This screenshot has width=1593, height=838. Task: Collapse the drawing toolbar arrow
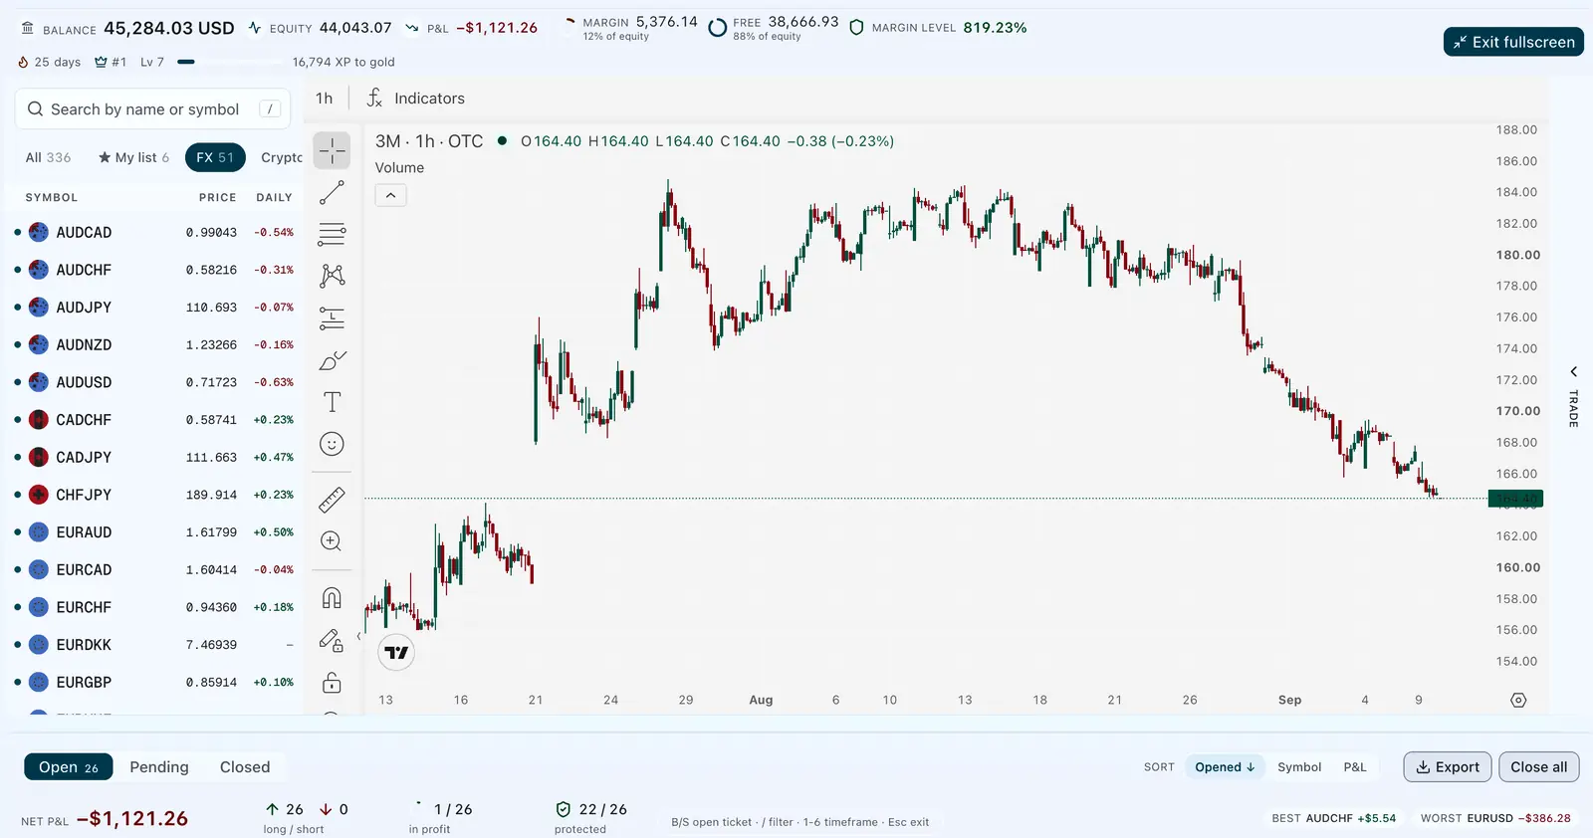point(358,637)
